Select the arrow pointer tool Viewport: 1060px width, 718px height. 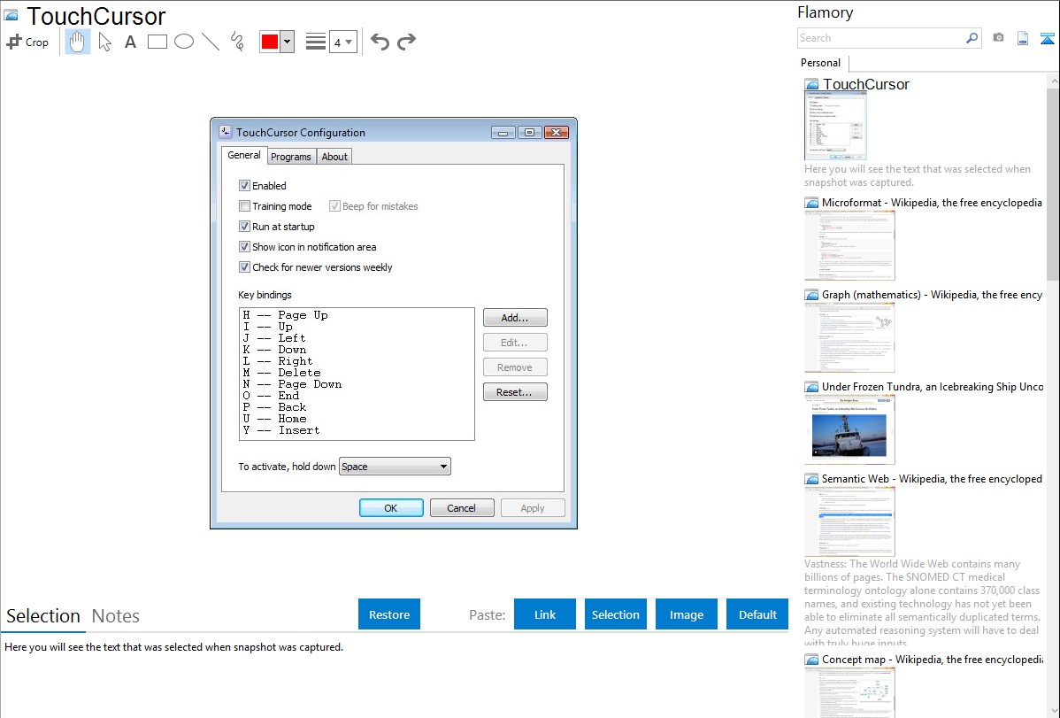[x=104, y=42]
